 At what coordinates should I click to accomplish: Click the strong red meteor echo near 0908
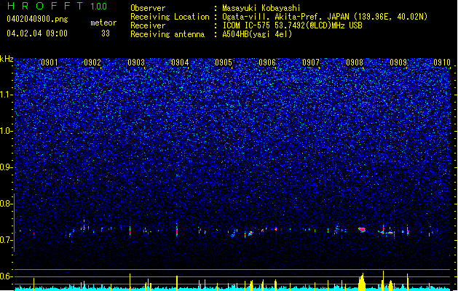coord(362,230)
